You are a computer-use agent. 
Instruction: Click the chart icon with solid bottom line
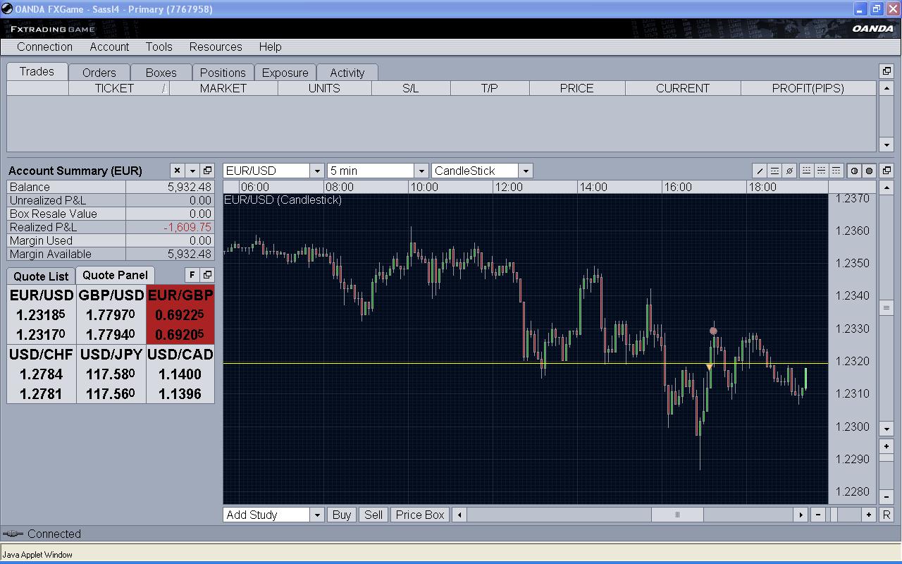[x=806, y=171]
